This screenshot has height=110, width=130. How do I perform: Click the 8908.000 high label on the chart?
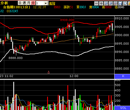click(x=67, y=20)
